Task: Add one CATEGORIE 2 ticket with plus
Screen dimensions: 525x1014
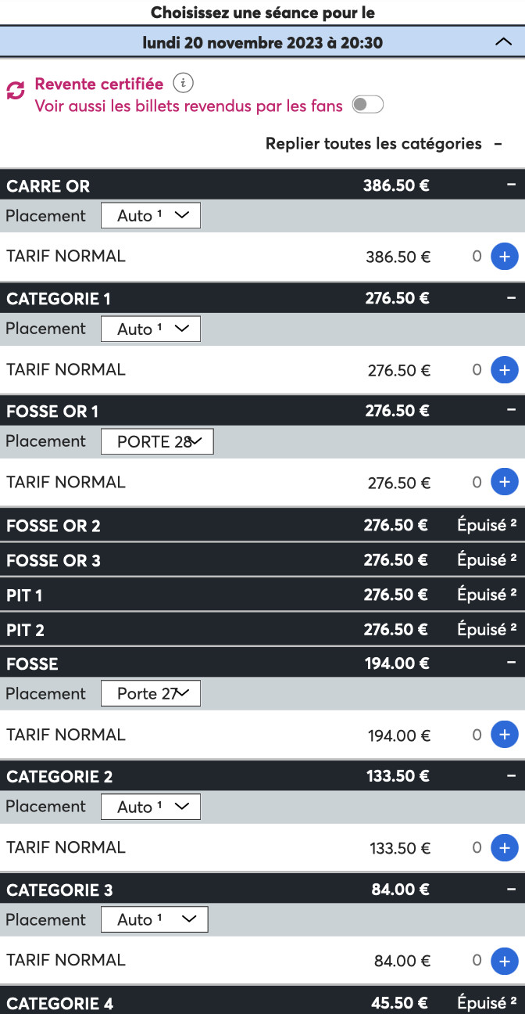Action: 504,847
